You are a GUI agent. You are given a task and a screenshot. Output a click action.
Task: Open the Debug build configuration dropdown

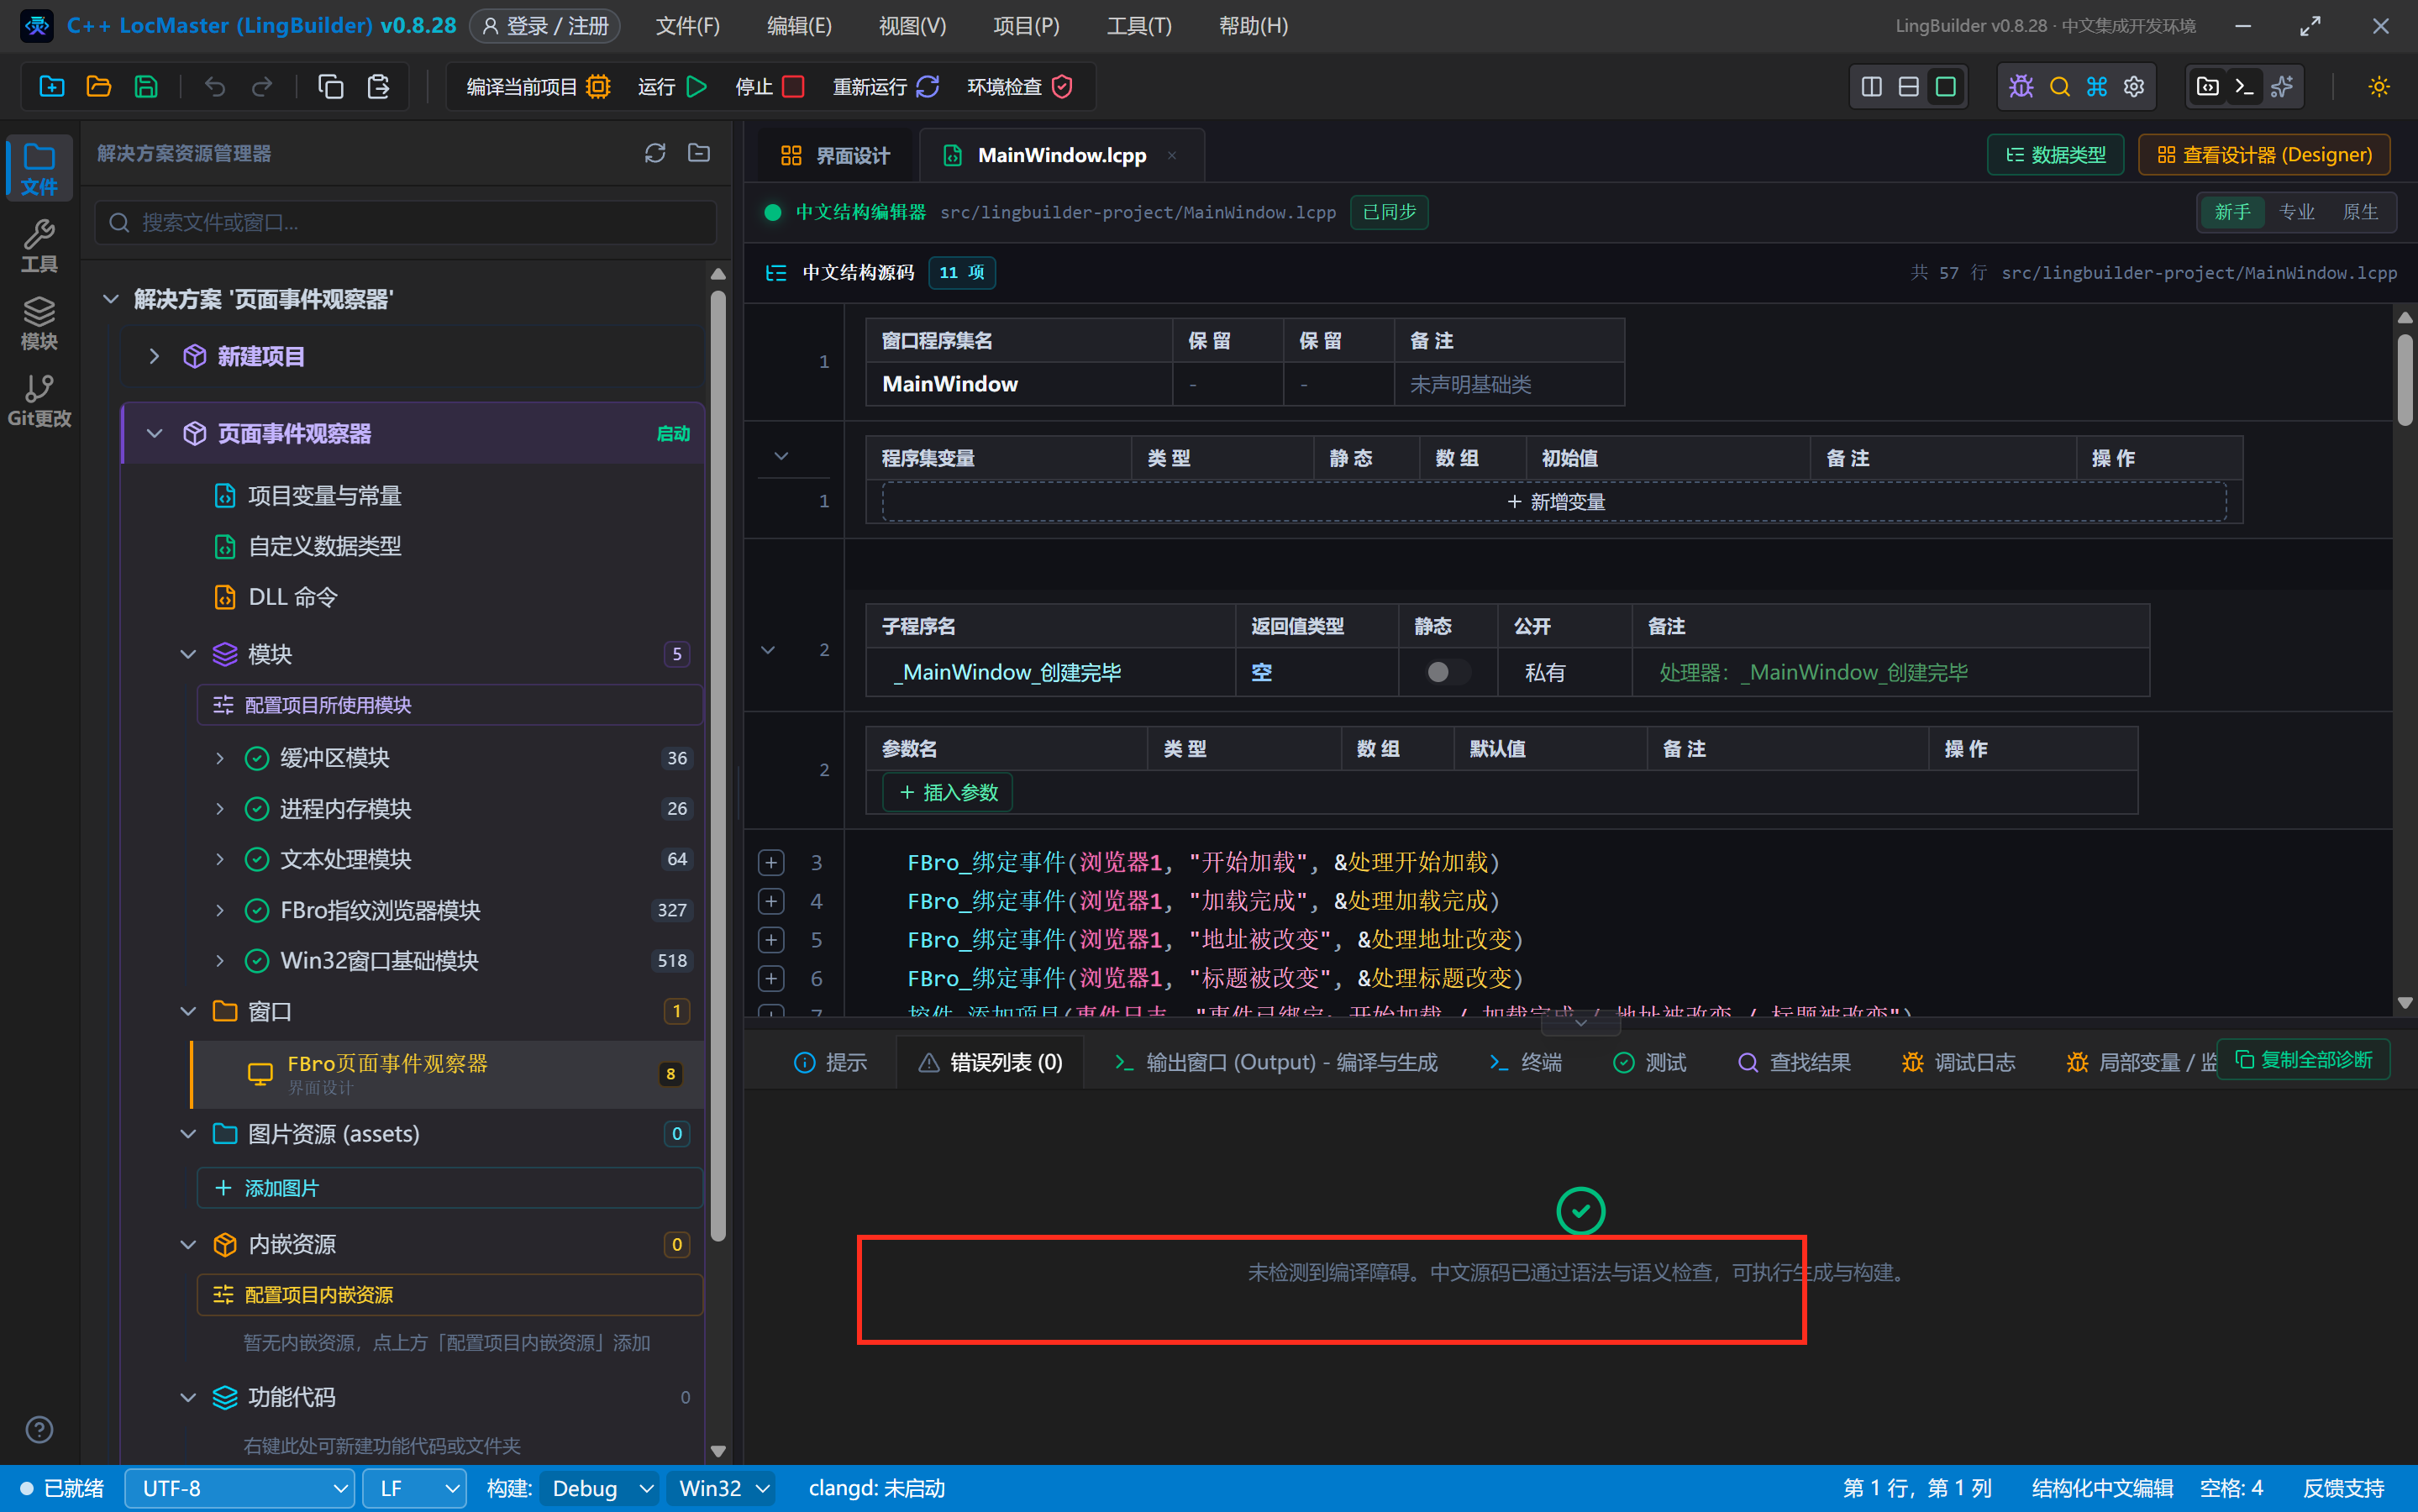tap(600, 1488)
